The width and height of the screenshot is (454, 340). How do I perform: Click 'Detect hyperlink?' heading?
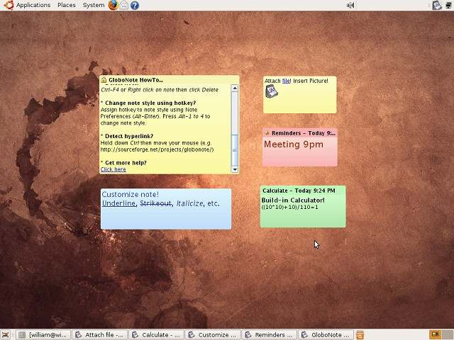(129, 136)
